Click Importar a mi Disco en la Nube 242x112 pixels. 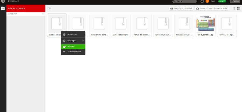coord(212,9)
